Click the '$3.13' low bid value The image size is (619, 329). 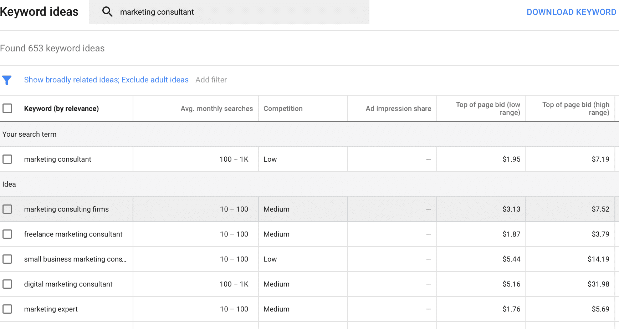[511, 209]
